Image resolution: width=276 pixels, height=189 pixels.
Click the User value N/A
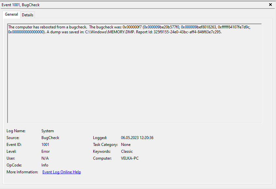click(x=45, y=158)
